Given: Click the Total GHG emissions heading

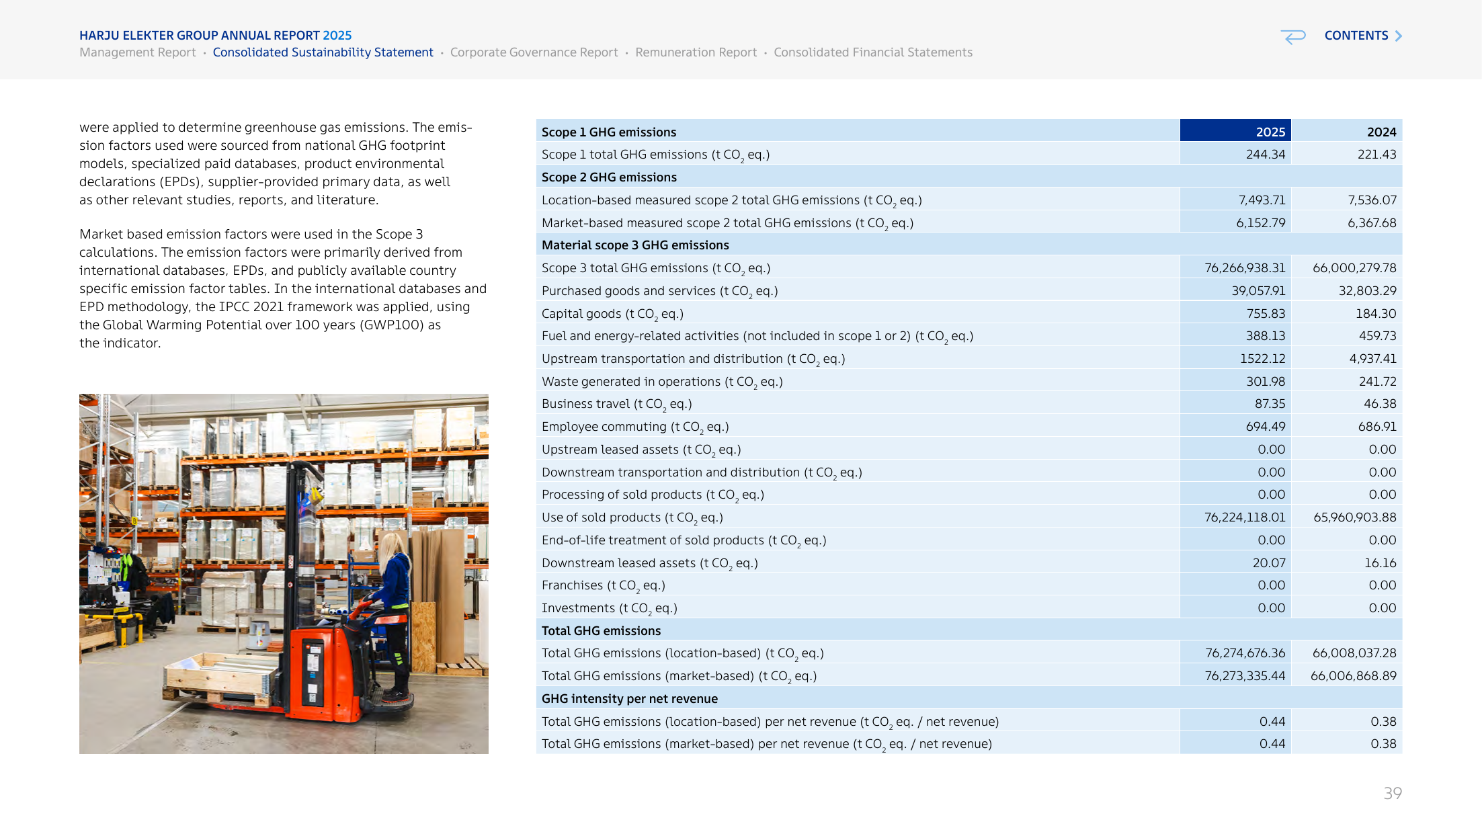Looking at the screenshot, I should point(601,631).
